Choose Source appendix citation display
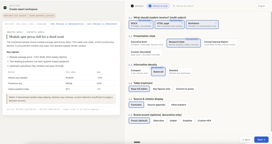This screenshot has width=272, height=144. click(x=156, y=105)
